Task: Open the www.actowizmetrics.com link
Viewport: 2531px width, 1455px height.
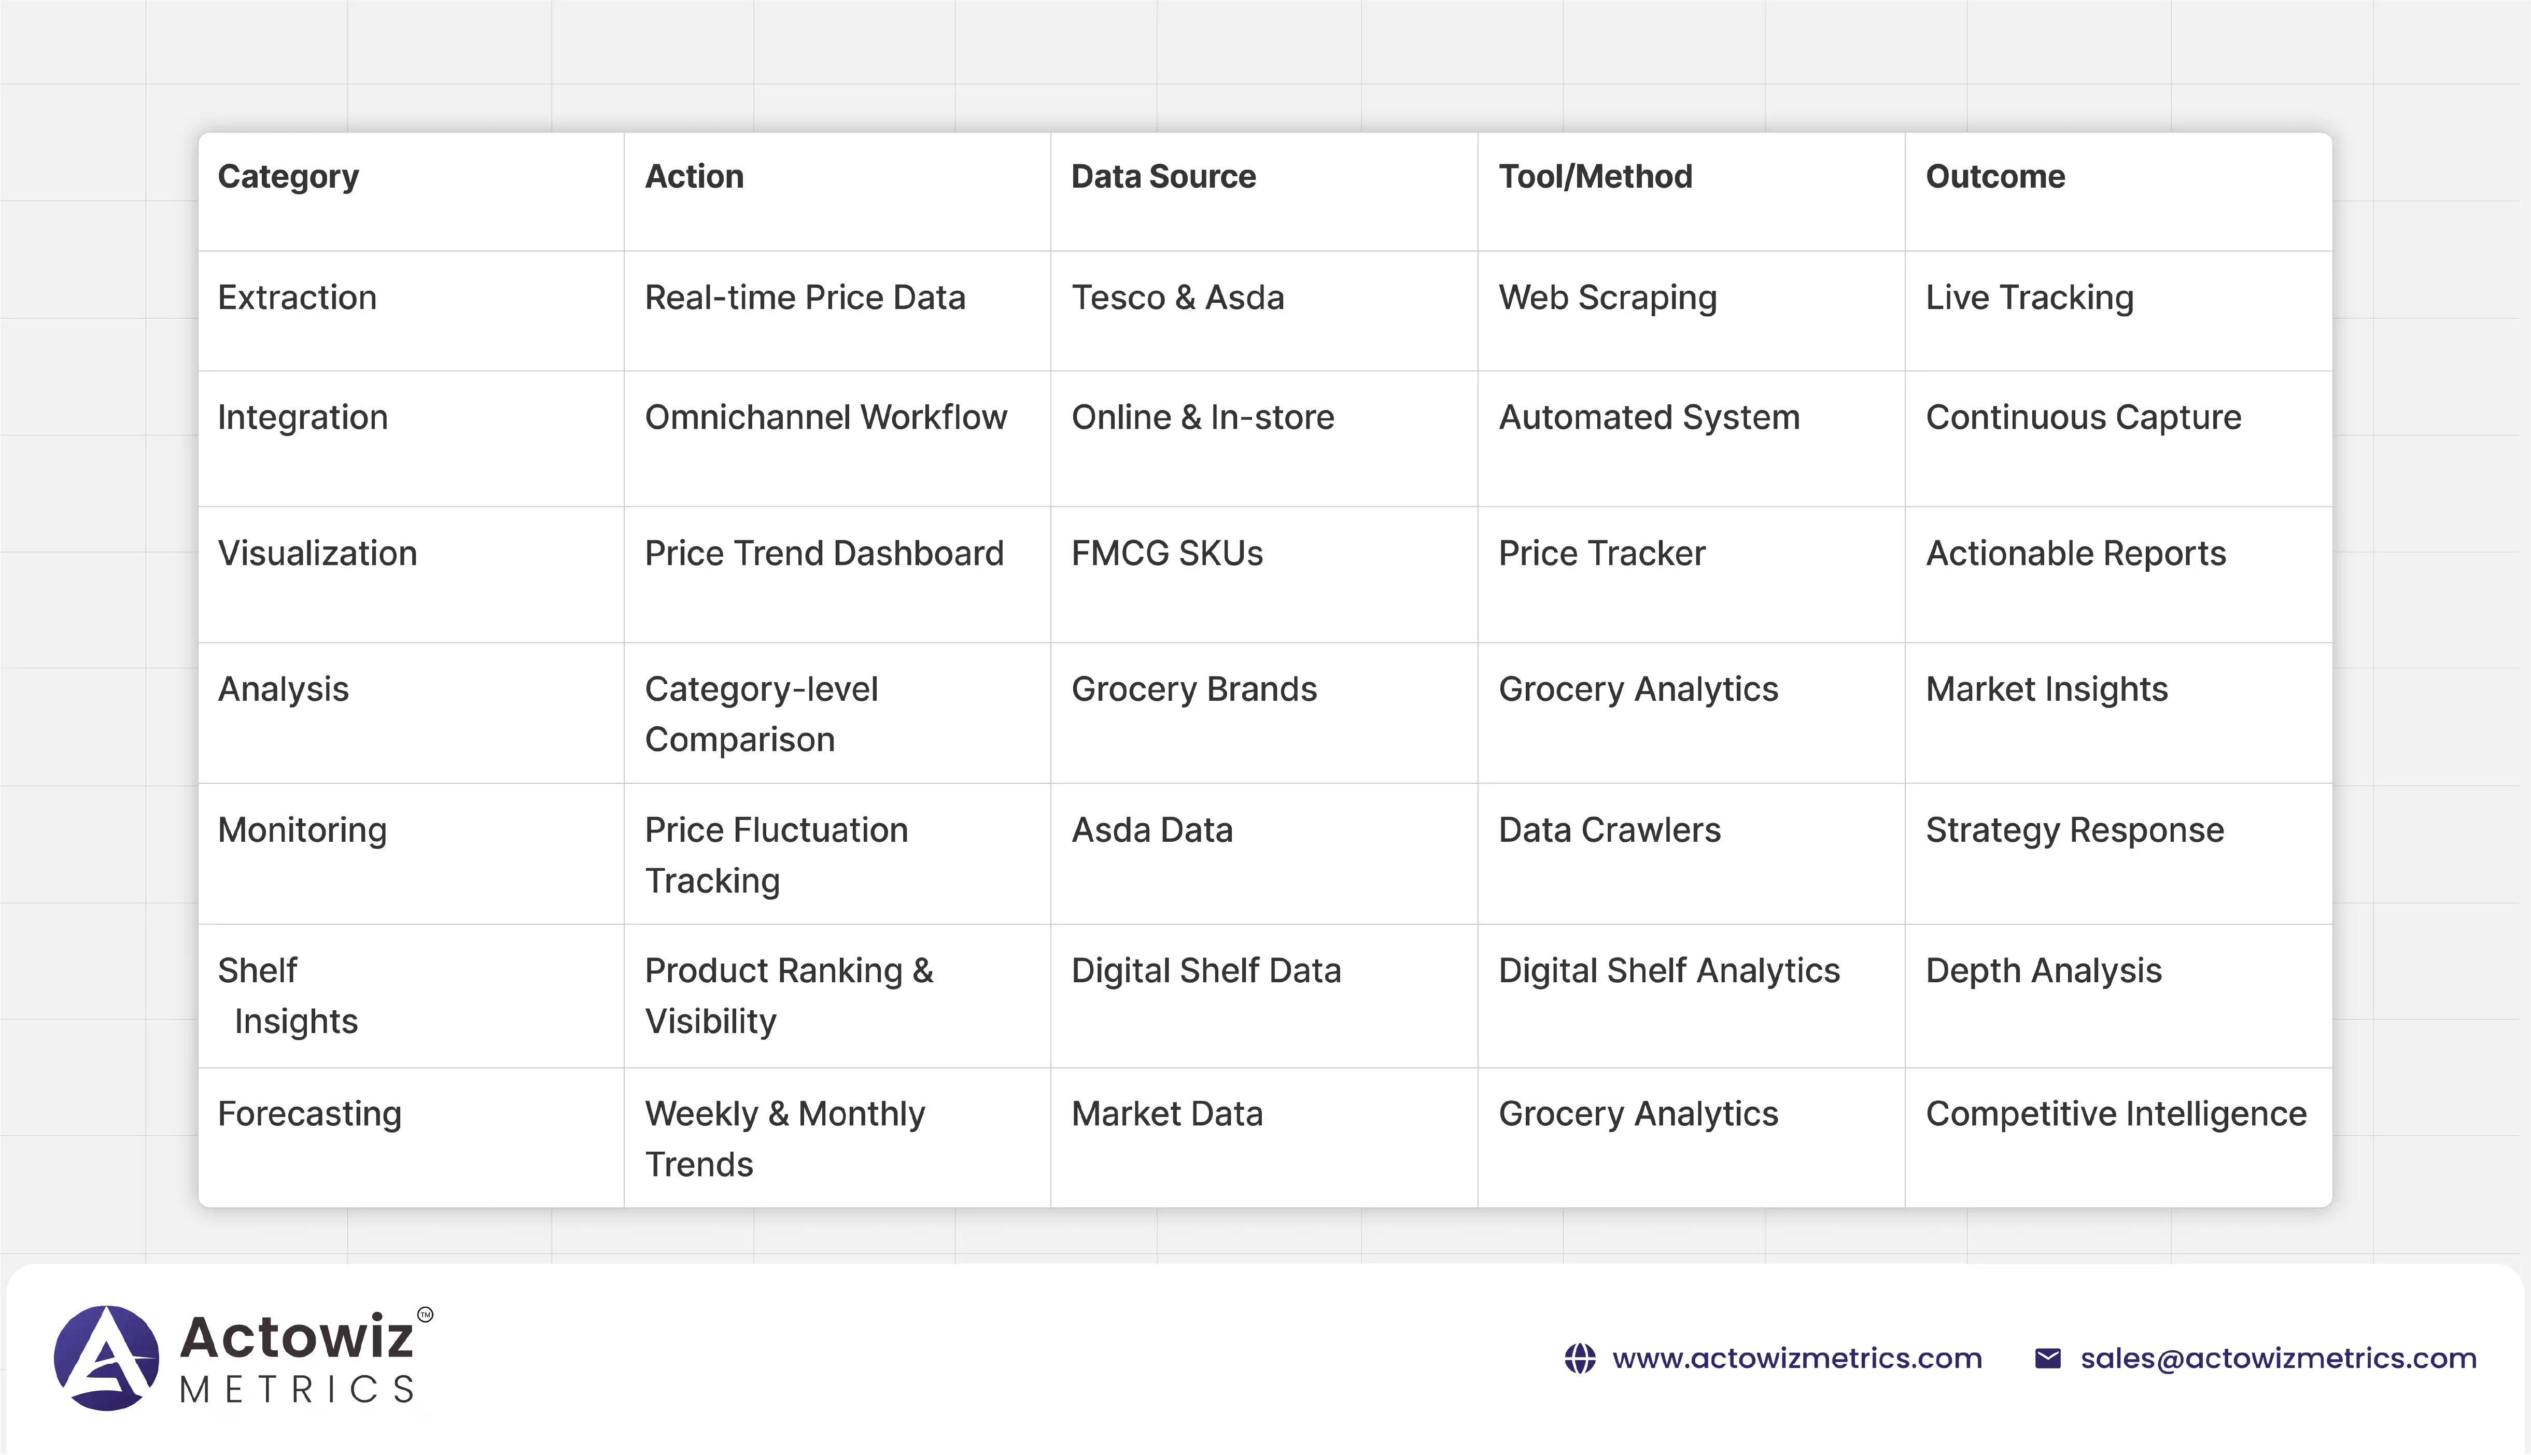Action: pyautogui.click(x=1796, y=1358)
